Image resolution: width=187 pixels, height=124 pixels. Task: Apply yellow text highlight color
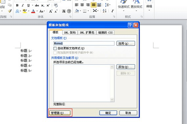(25, 11)
